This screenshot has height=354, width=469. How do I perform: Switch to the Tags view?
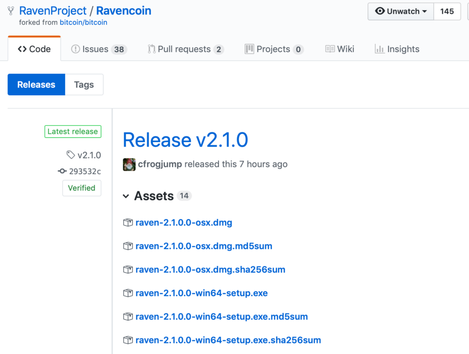84,85
